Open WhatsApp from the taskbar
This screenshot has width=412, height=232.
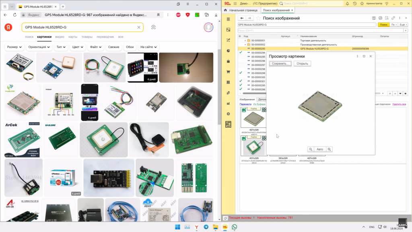[234, 227]
